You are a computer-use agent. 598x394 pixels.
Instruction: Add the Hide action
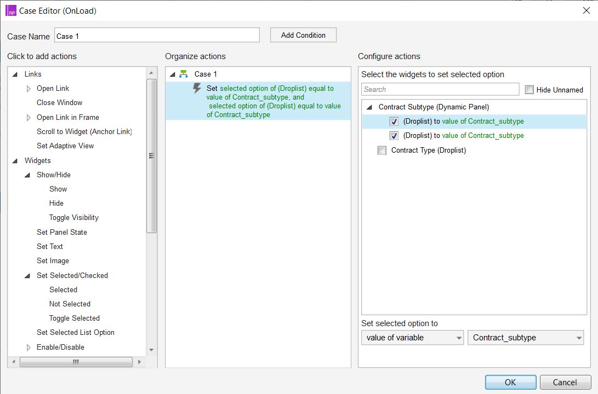(x=56, y=203)
